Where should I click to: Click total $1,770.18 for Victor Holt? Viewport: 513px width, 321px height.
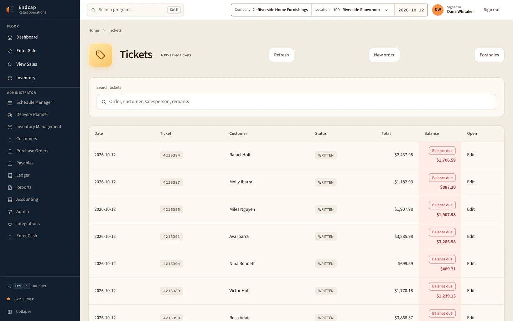pos(404,291)
